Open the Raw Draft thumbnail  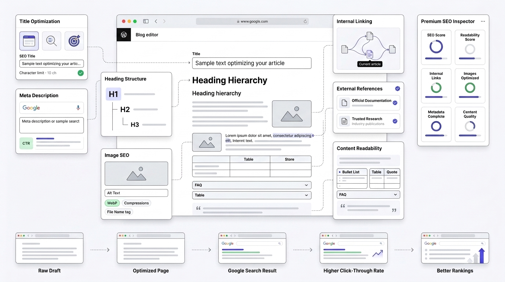pyautogui.click(x=50, y=248)
